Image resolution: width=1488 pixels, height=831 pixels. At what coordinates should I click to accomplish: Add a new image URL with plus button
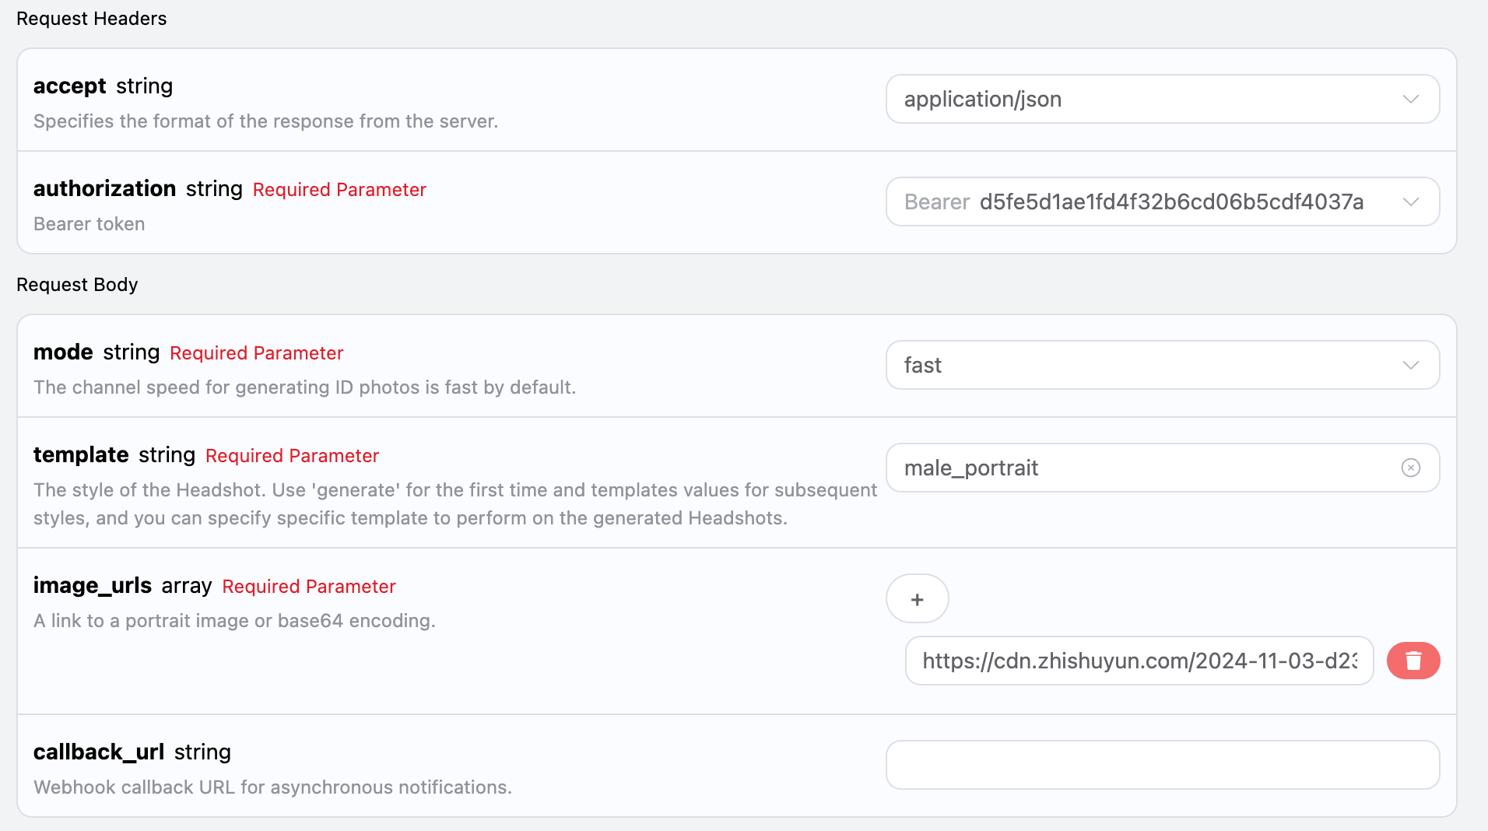coord(917,599)
